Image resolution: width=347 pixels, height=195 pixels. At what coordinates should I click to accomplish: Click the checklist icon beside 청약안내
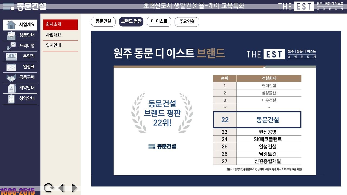pyautogui.click(x=11, y=99)
